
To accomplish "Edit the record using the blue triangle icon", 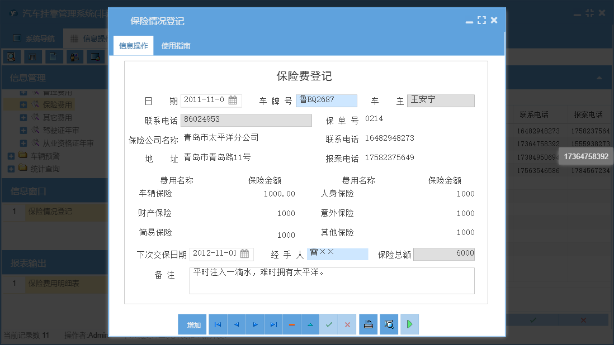I will pos(310,324).
